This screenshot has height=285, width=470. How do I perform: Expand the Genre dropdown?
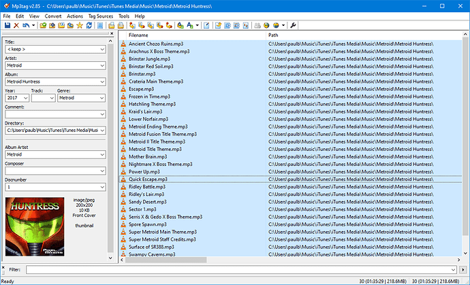coord(102,97)
